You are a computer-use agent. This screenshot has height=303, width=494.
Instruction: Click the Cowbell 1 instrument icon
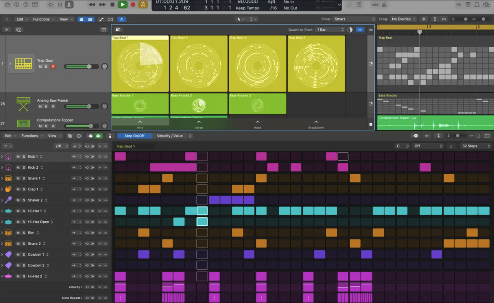8,255
